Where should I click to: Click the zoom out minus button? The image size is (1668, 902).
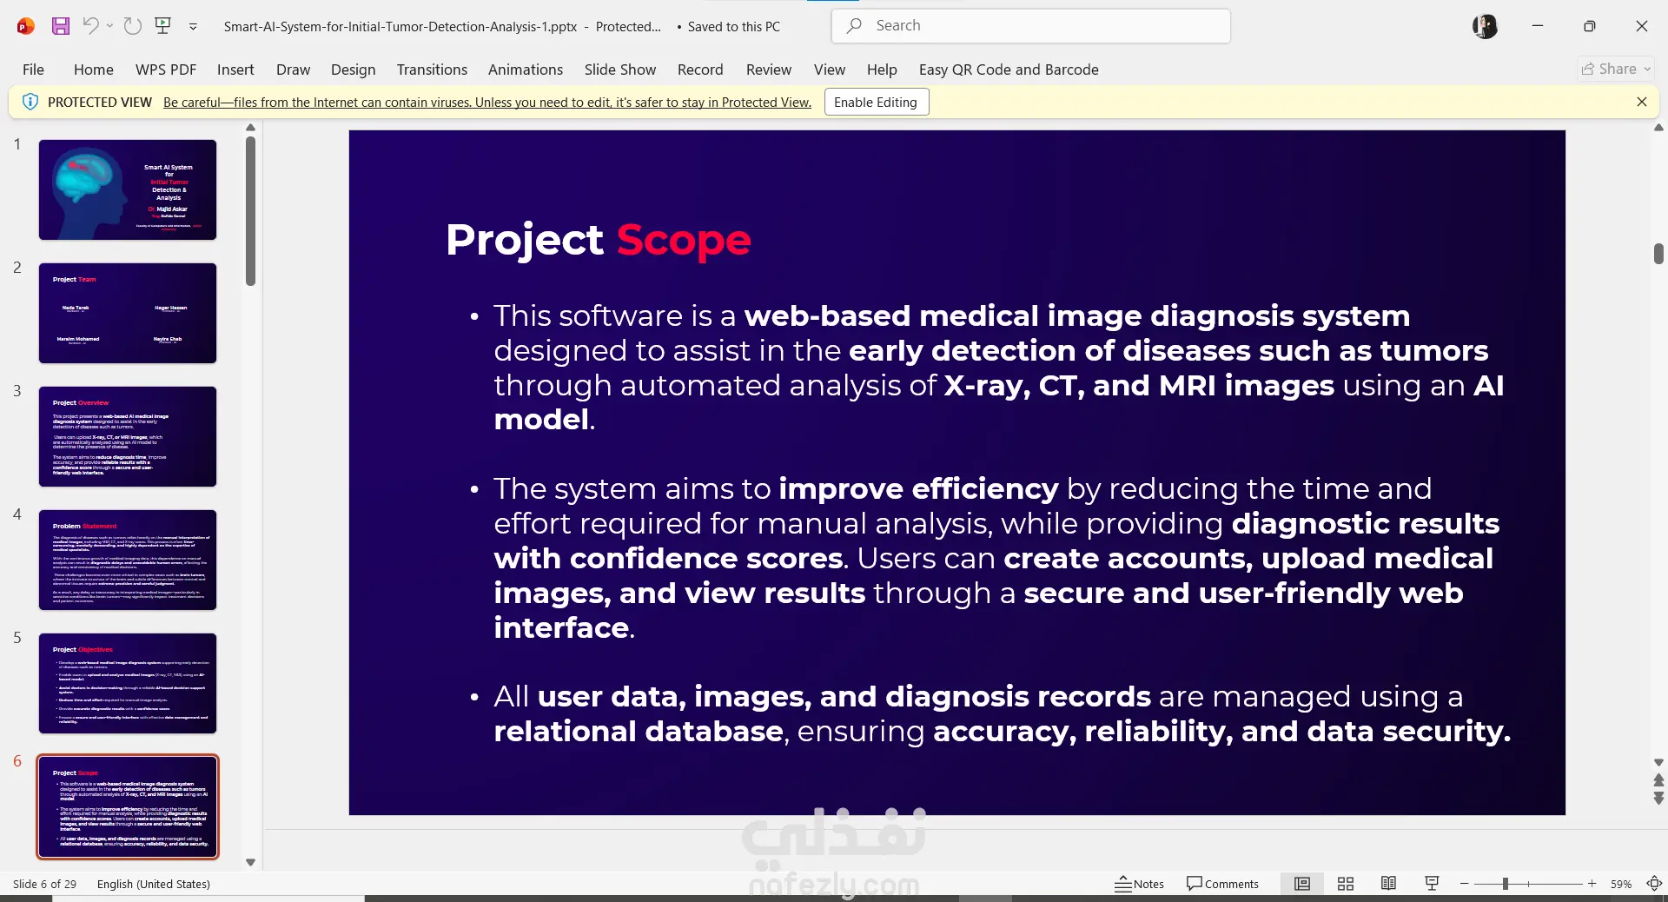coord(1465,884)
